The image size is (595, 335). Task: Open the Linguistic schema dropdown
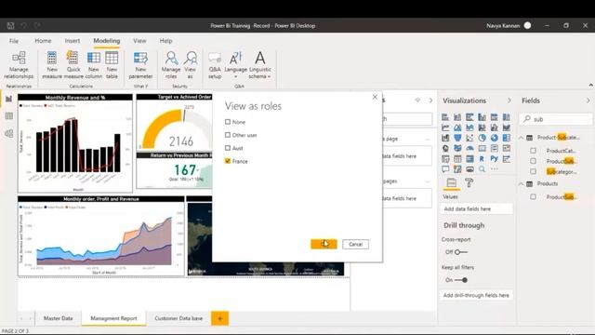[x=260, y=65]
